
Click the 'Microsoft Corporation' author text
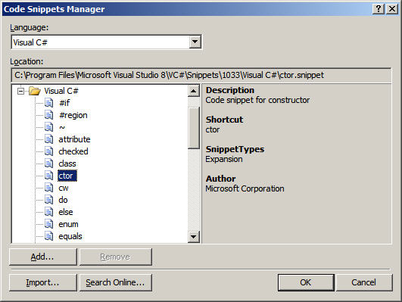[245, 189]
